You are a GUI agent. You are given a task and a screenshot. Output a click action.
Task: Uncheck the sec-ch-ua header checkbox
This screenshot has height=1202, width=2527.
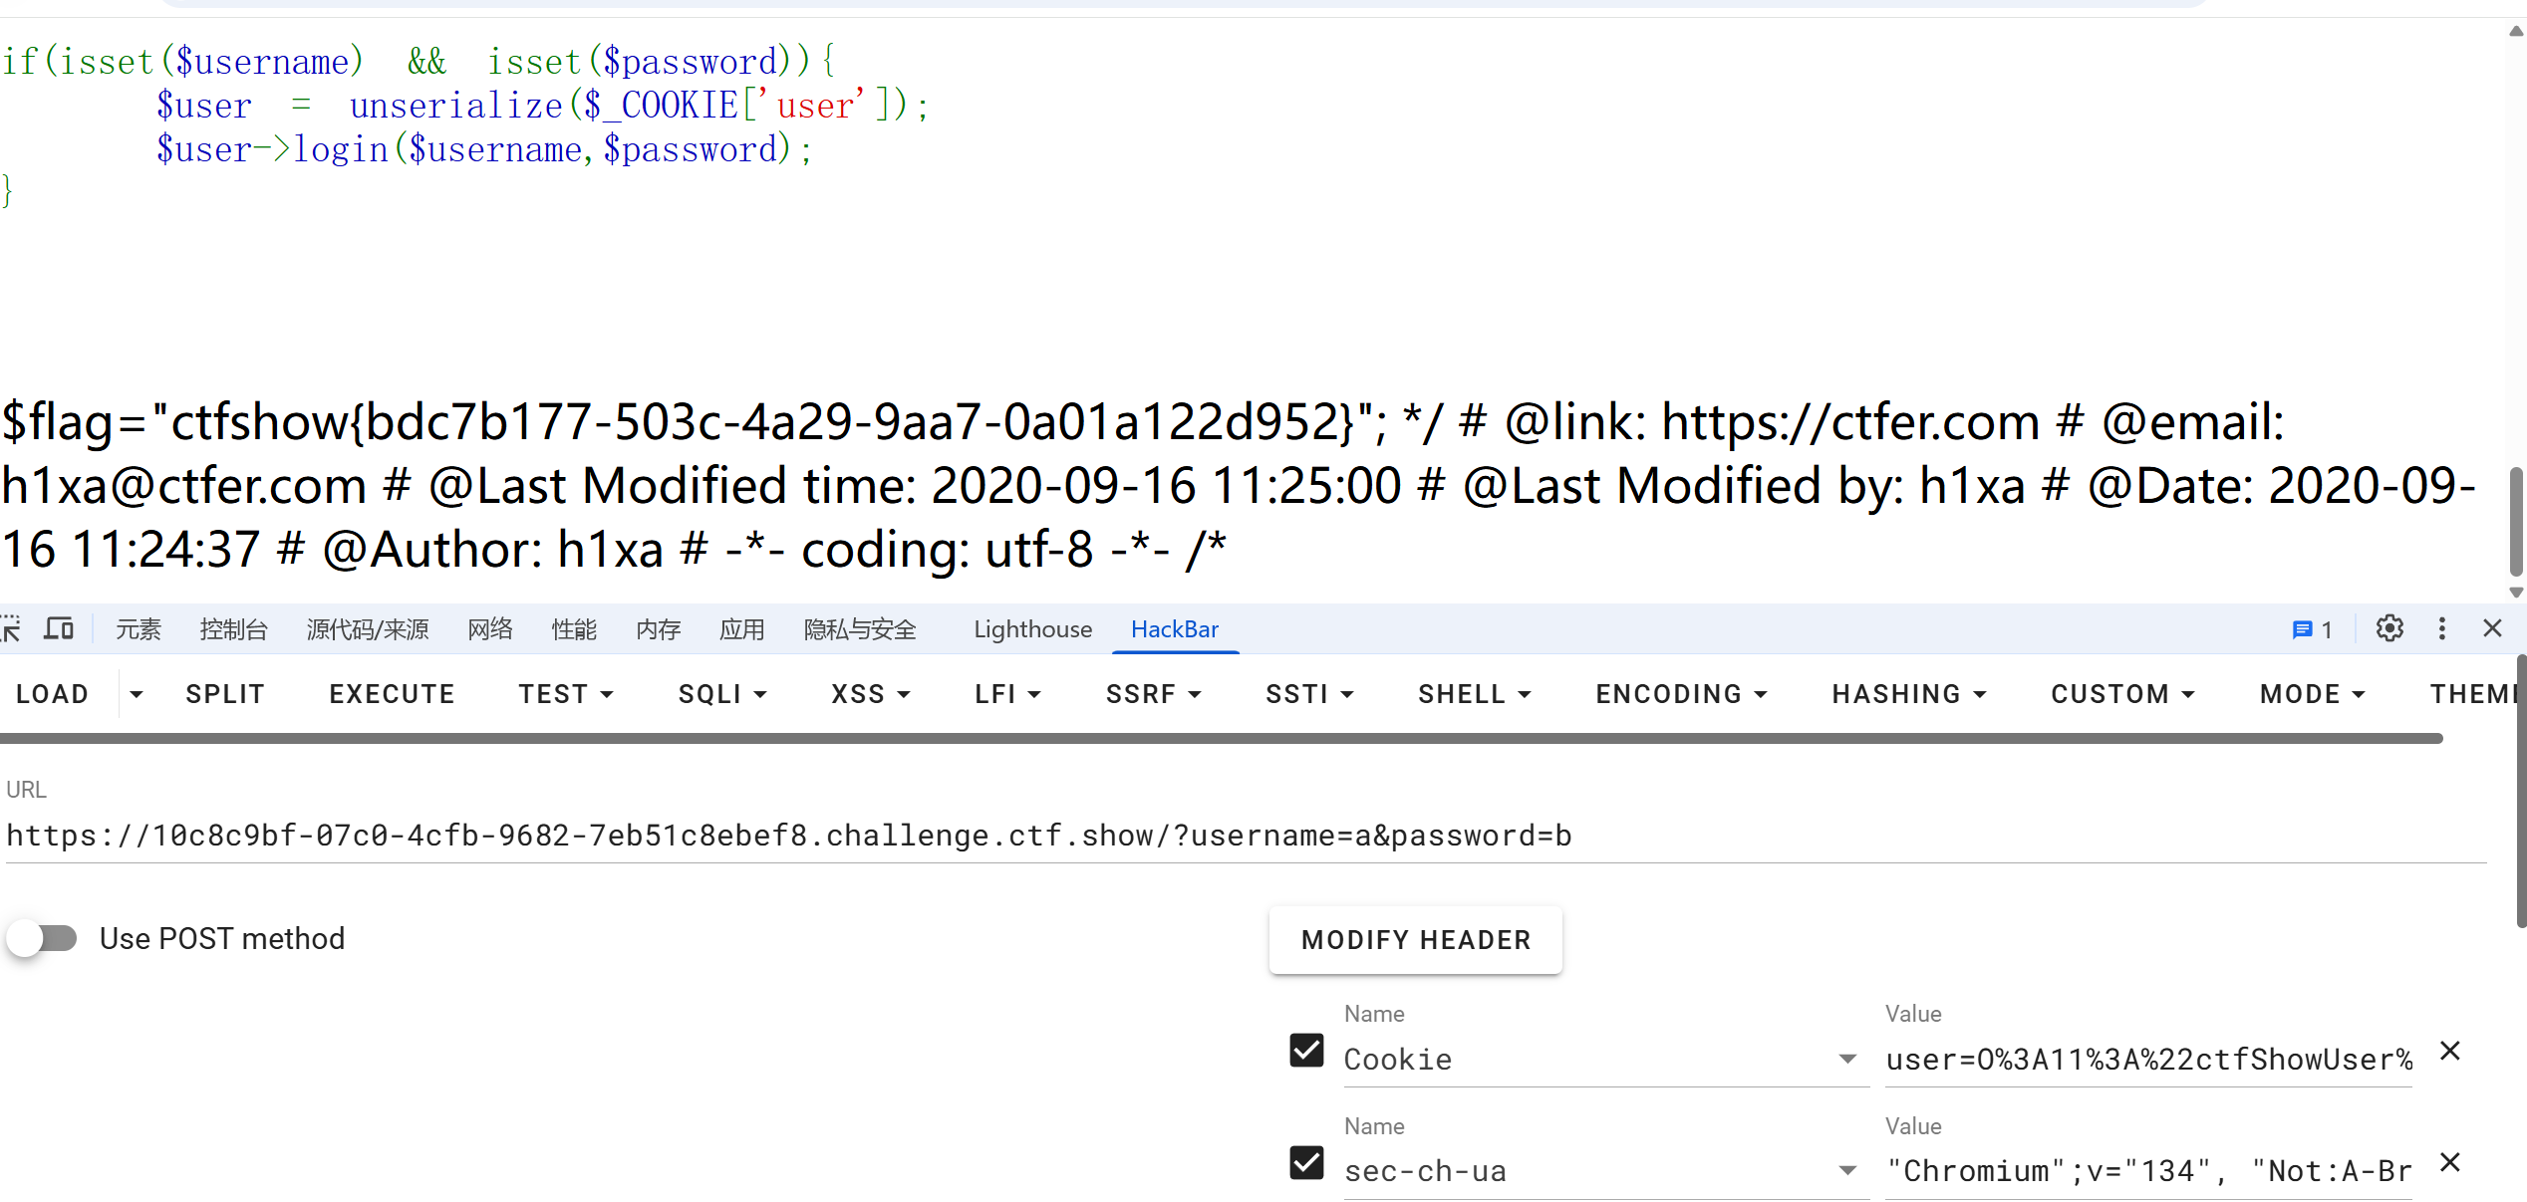coord(1306,1163)
